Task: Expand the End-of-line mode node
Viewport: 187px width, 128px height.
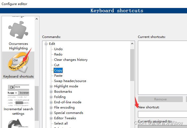Action: coord(51,102)
